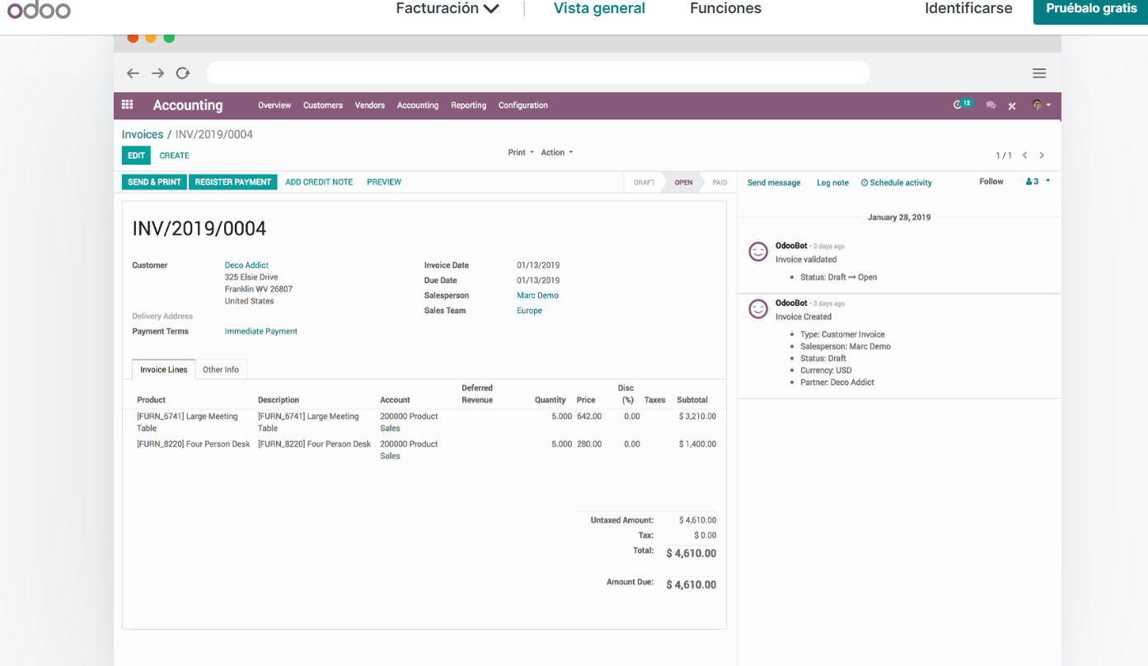Open activities clock icon with badge 12
This screenshot has width=1148, height=666.
pos(958,105)
